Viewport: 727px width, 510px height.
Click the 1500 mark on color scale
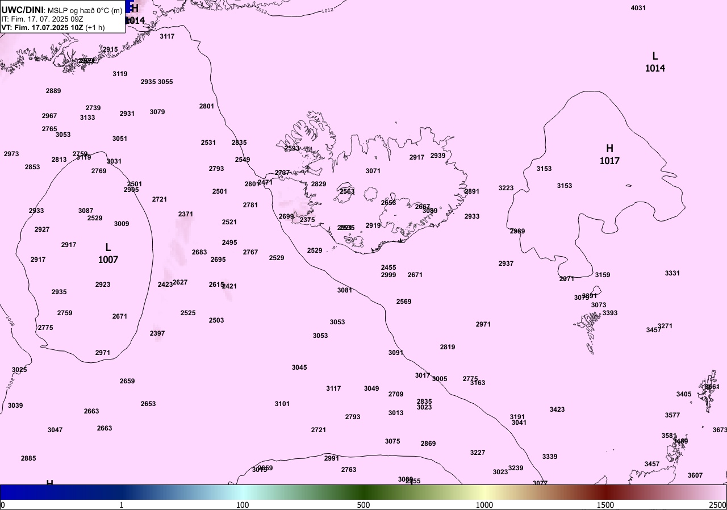[605, 505]
